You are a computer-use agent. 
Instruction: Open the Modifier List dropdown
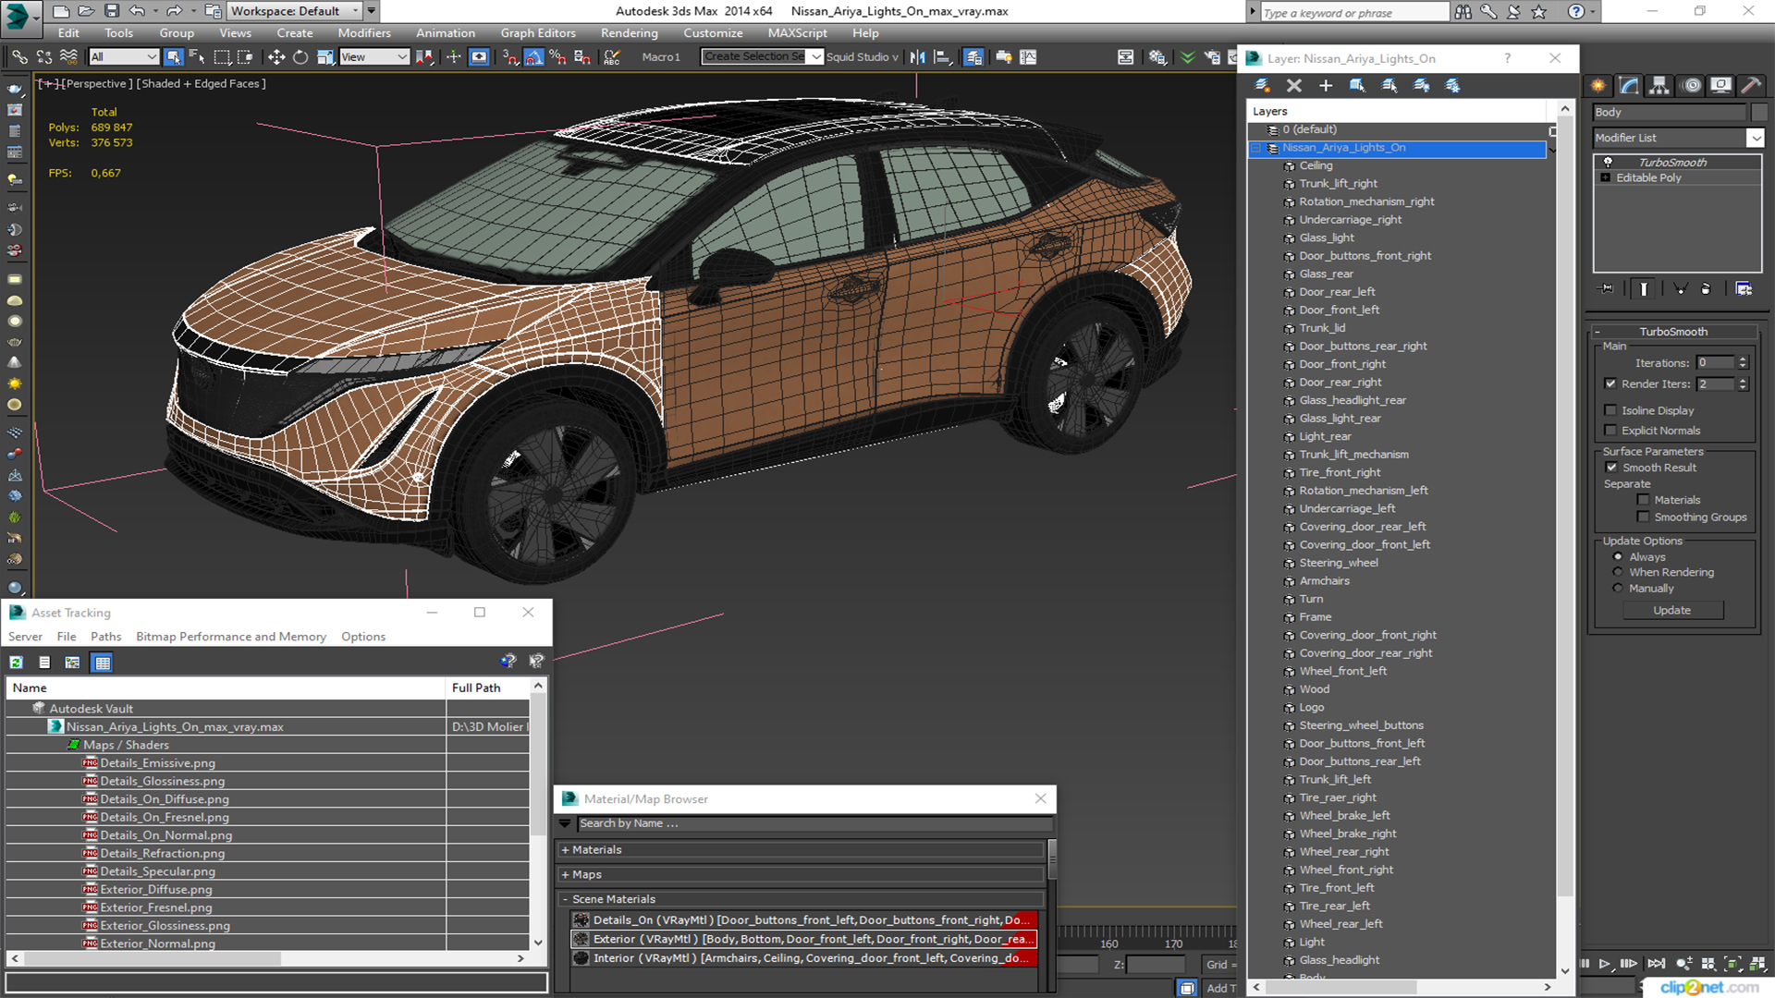click(1755, 138)
